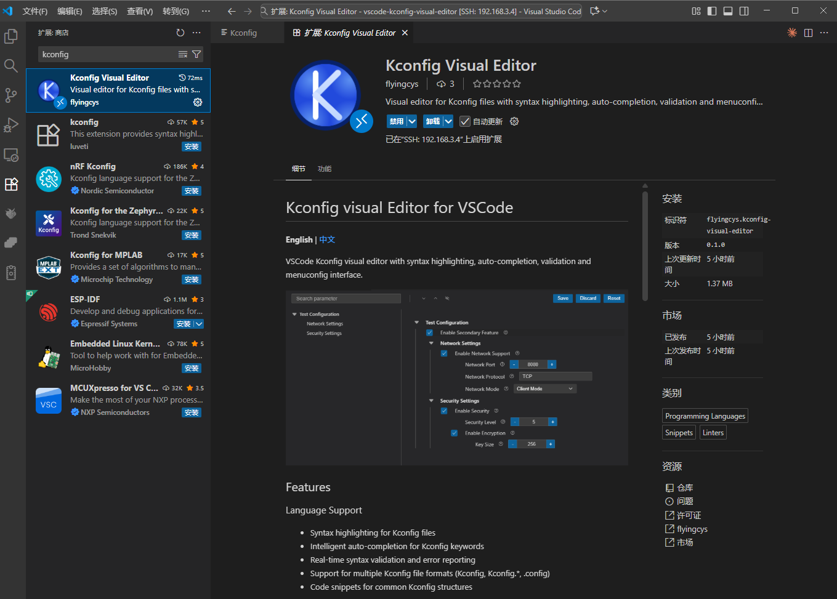Open the Extensions view icon

click(11, 184)
